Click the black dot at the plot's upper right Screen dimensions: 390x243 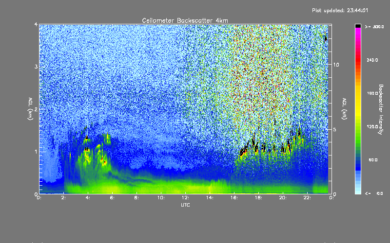(x=326, y=38)
